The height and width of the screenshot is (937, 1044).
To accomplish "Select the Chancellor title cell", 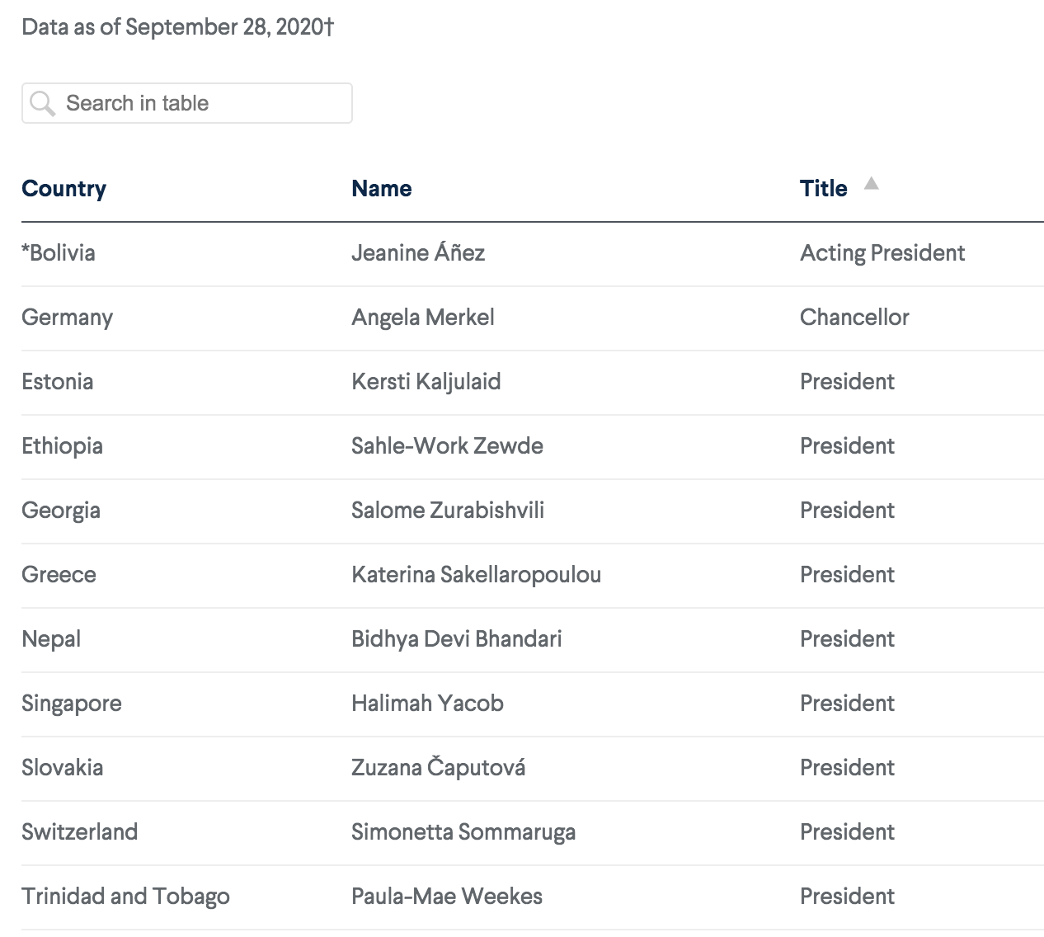I will pos(854,317).
